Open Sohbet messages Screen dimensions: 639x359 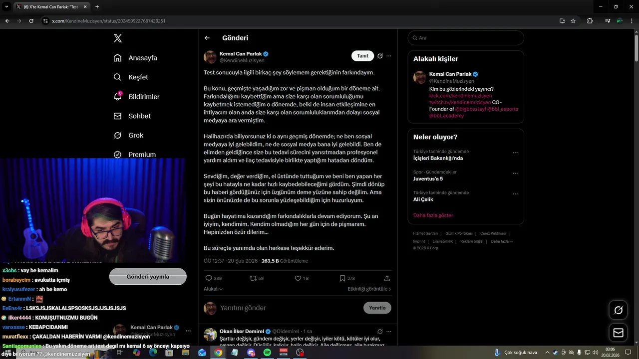click(132, 116)
